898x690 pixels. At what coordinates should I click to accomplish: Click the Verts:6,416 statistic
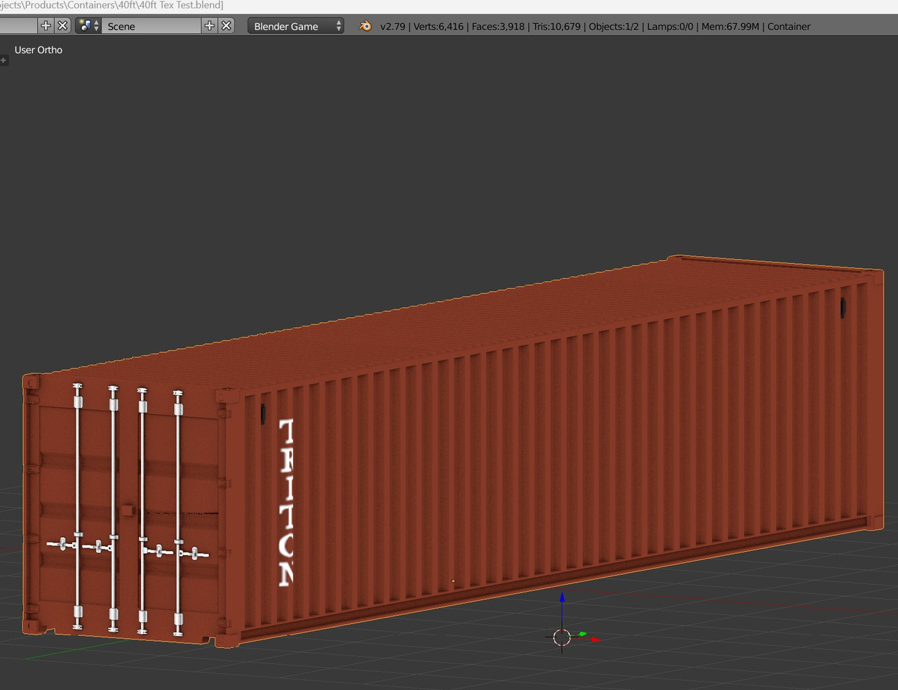point(438,27)
